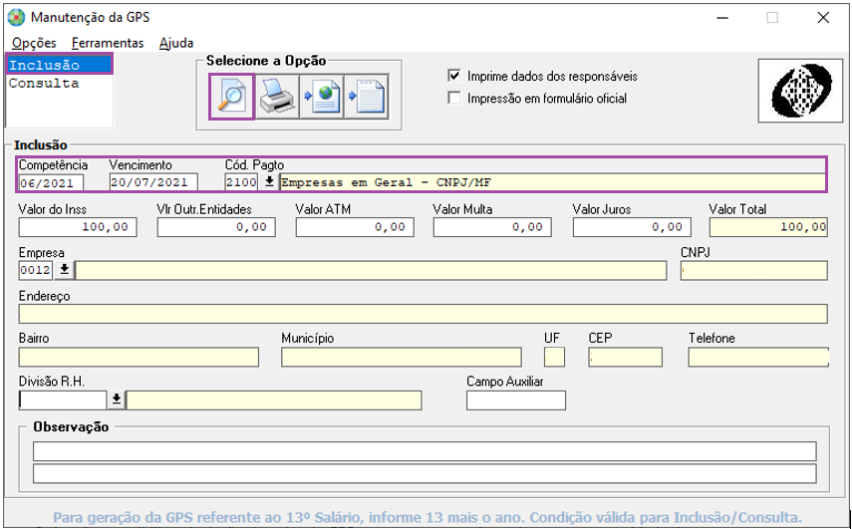The height and width of the screenshot is (529, 852).
Task: Open the Divisão R.H. lookup dropdown
Action: point(116,400)
